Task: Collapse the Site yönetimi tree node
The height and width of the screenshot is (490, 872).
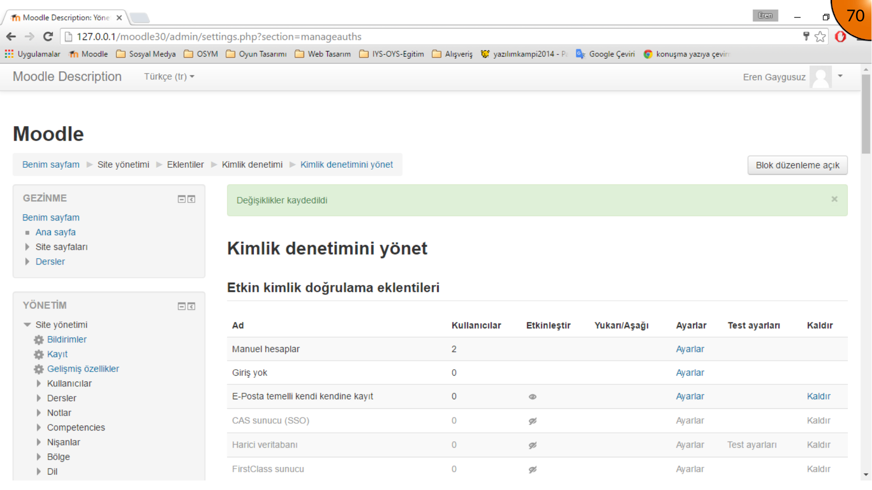Action: click(27, 325)
